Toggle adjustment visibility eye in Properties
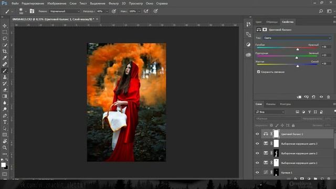Screen dimensions: 336x189 [x=321, y=97]
